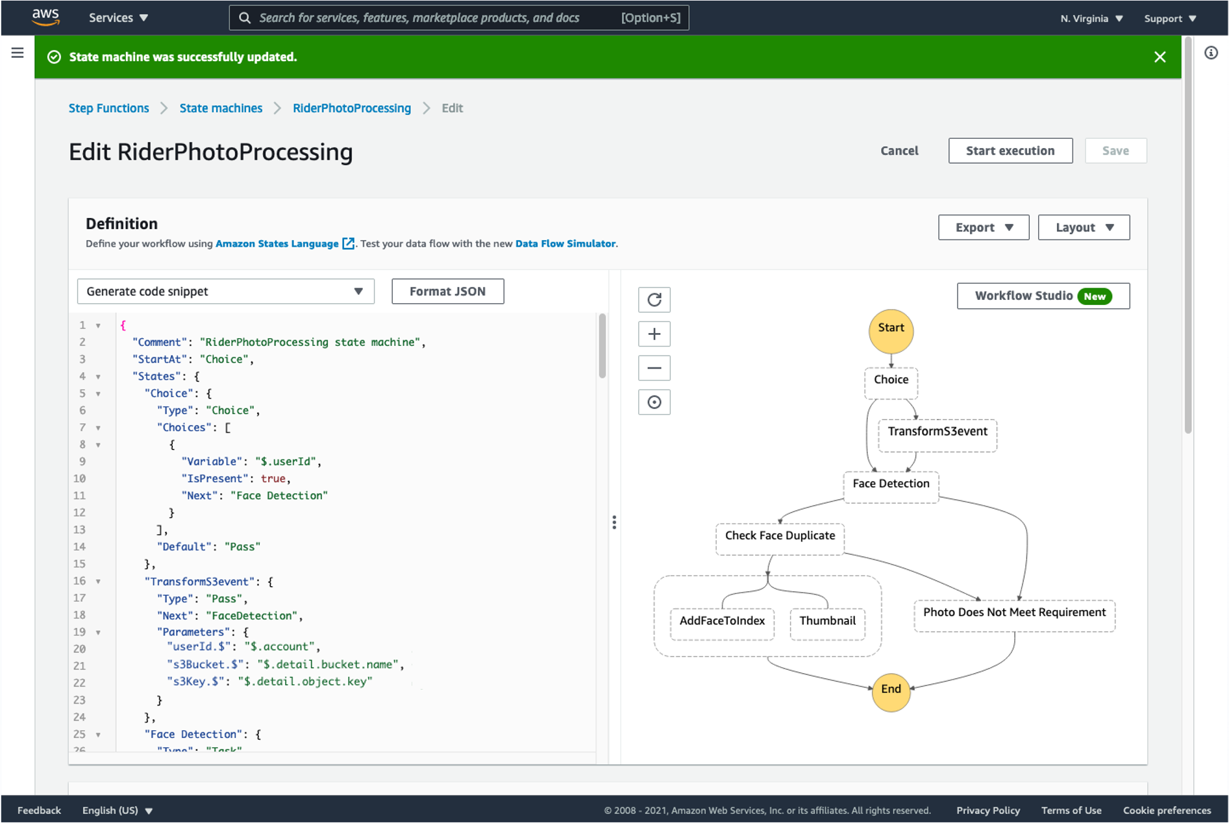Click Format JSON button
Image resolution: width=1229 pixels, height=823 pixels.
tap(447, 291)
